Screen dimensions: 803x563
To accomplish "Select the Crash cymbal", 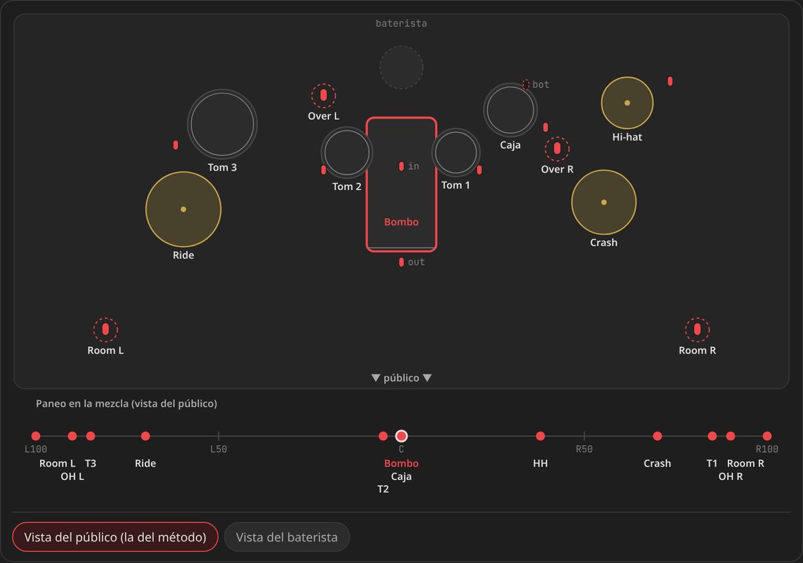I will (604, 202).
